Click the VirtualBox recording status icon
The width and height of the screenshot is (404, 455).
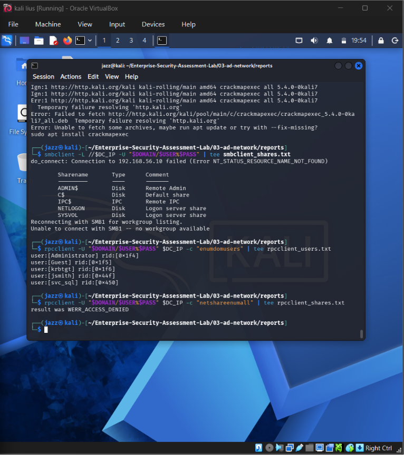(329, 448)
